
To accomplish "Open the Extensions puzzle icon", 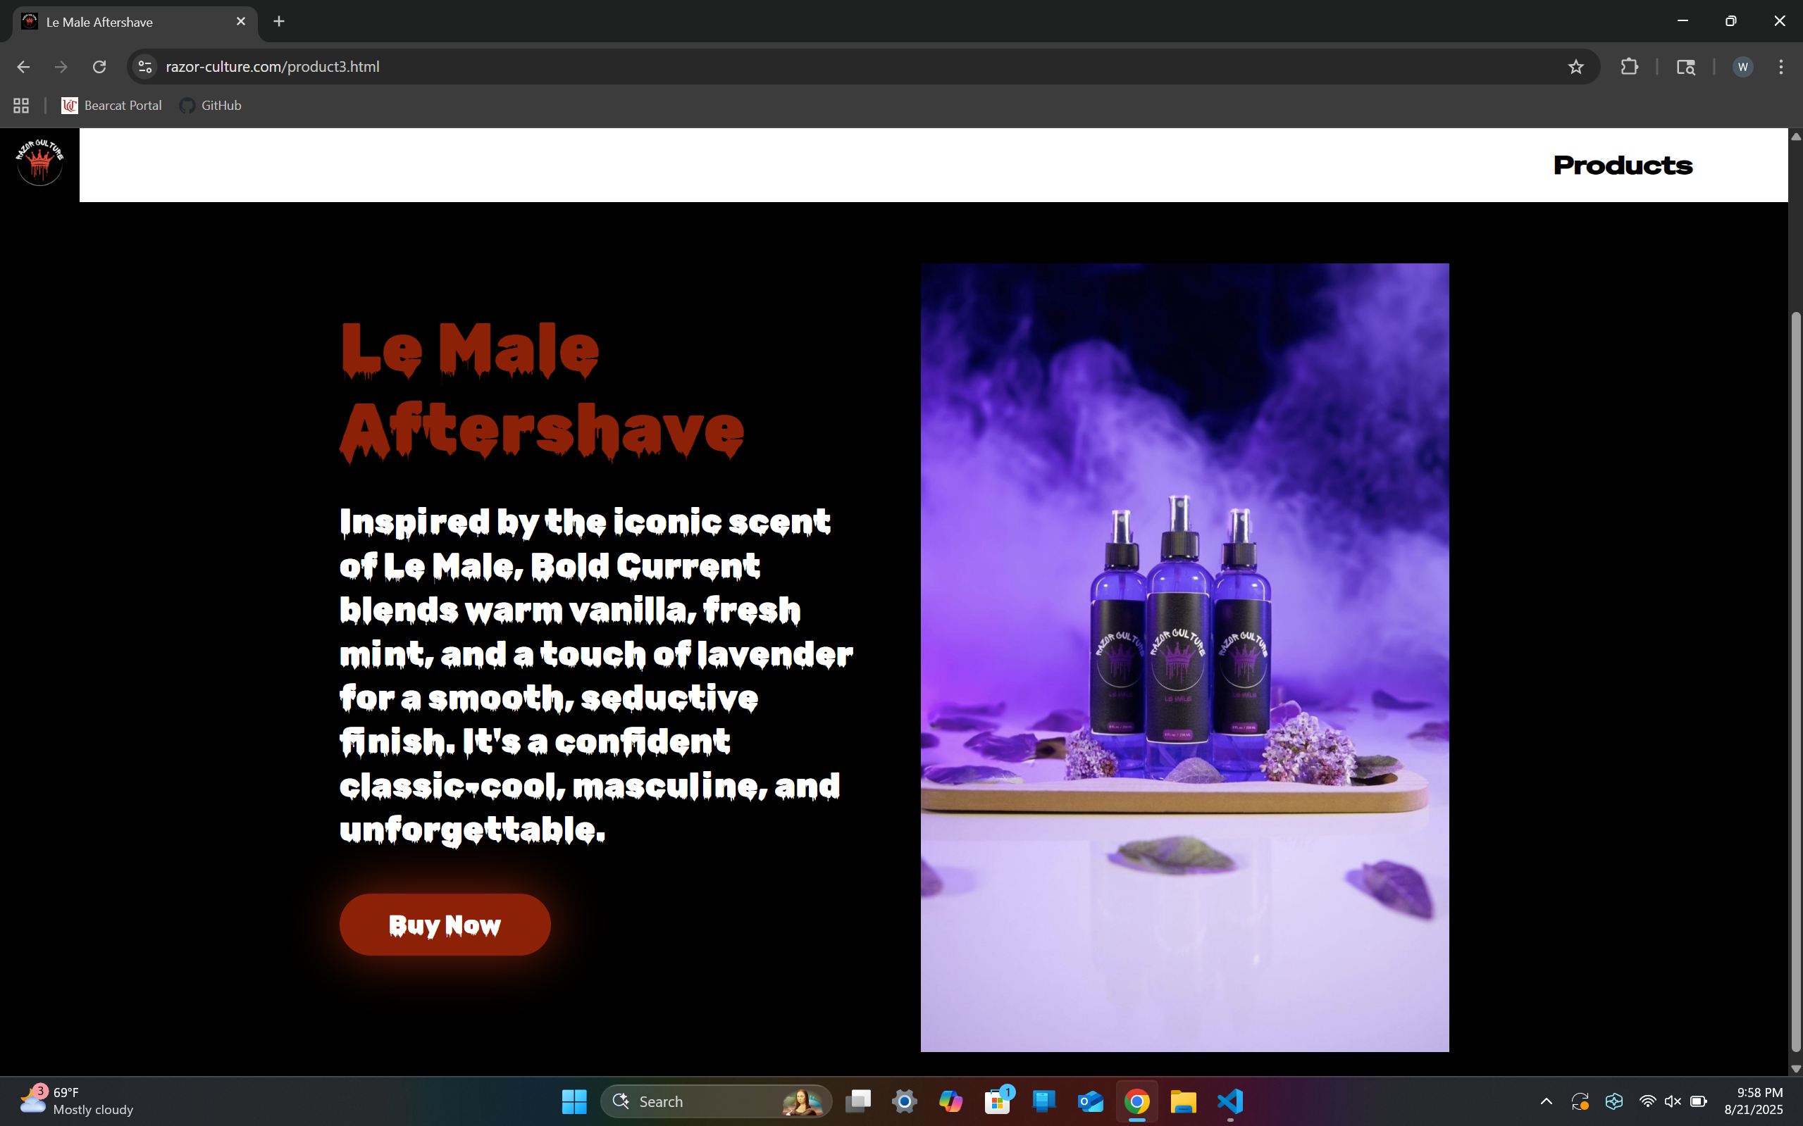I will point(1629,67).
